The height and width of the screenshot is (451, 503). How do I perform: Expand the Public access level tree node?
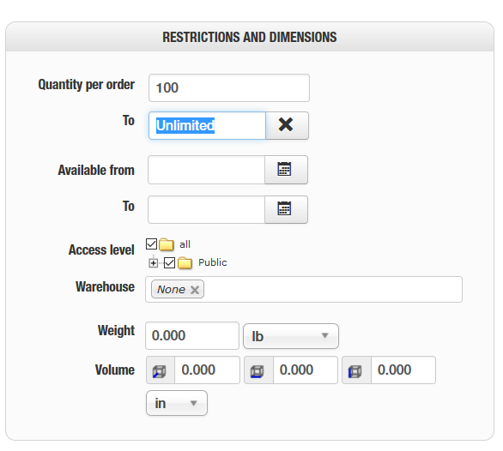154,263
